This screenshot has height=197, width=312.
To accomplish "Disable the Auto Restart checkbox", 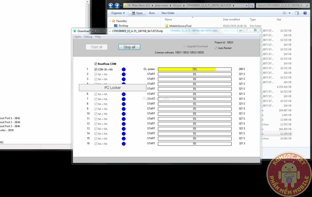I will [x=216, y=48].
